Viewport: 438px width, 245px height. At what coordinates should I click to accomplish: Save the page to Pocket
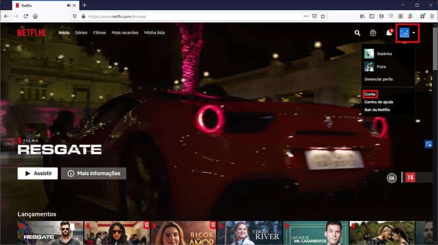(314, 16)
